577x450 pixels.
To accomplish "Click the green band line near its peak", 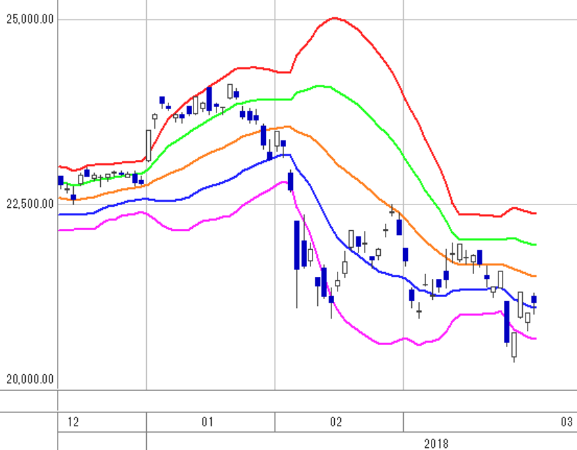I will tap(319, 86).
